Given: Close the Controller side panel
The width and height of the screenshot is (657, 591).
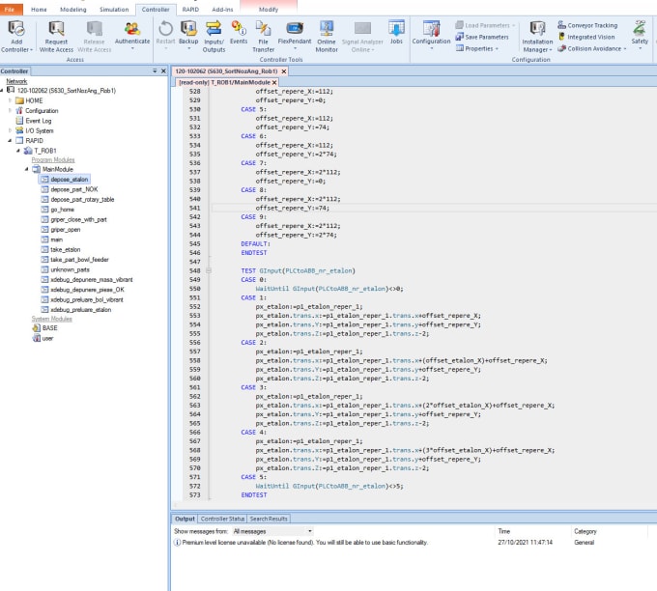Looking at the screenshot, I should 163,71.
